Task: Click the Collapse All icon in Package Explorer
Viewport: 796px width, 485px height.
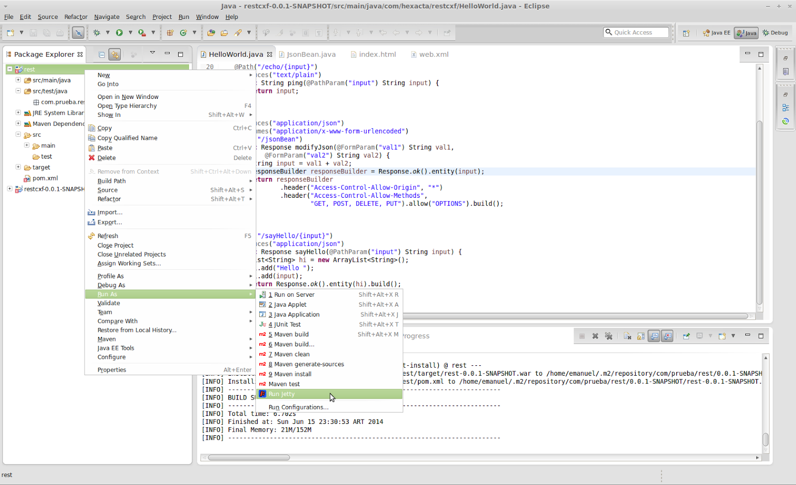Action: (x=101, y=54)
